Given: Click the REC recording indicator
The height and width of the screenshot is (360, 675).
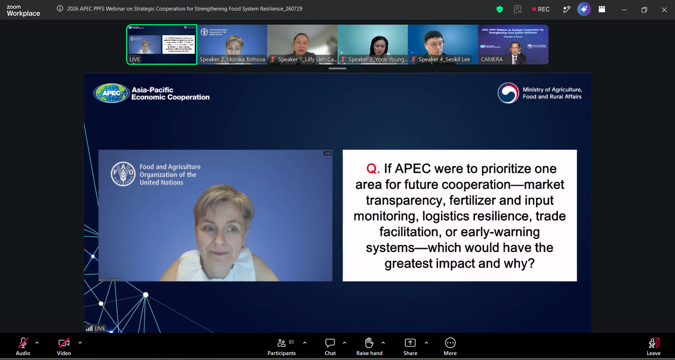Looking at the screenshot, I should point(541,10).
